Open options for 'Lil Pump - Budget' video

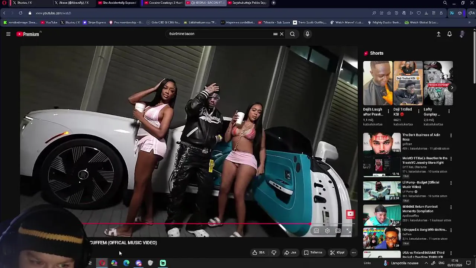451,183
